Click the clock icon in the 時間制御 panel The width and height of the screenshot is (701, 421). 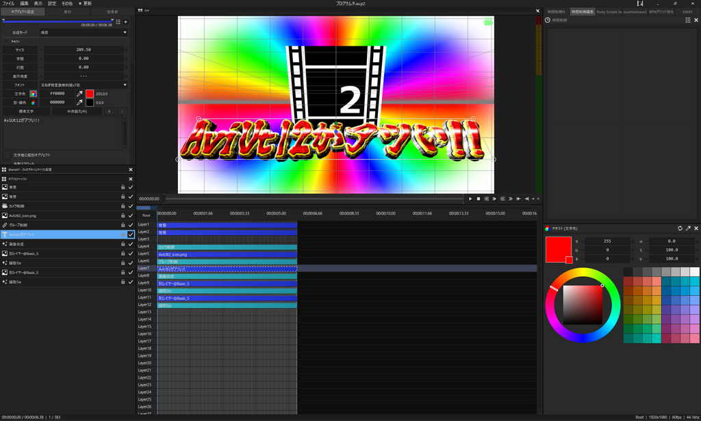pos(548,20)
